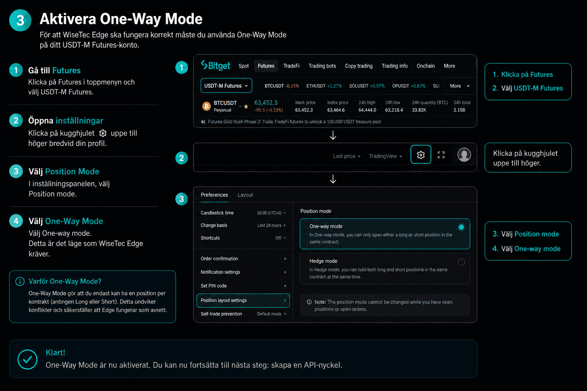Switch to the Layout tab
Image resolution: width=587 pixels, height=391 pixels.
click(245, 195)
